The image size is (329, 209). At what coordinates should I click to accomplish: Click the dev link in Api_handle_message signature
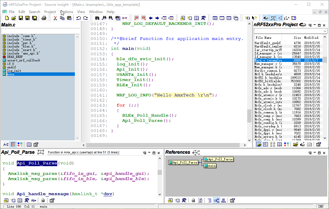pyautogui.click(x=108, y=194)
